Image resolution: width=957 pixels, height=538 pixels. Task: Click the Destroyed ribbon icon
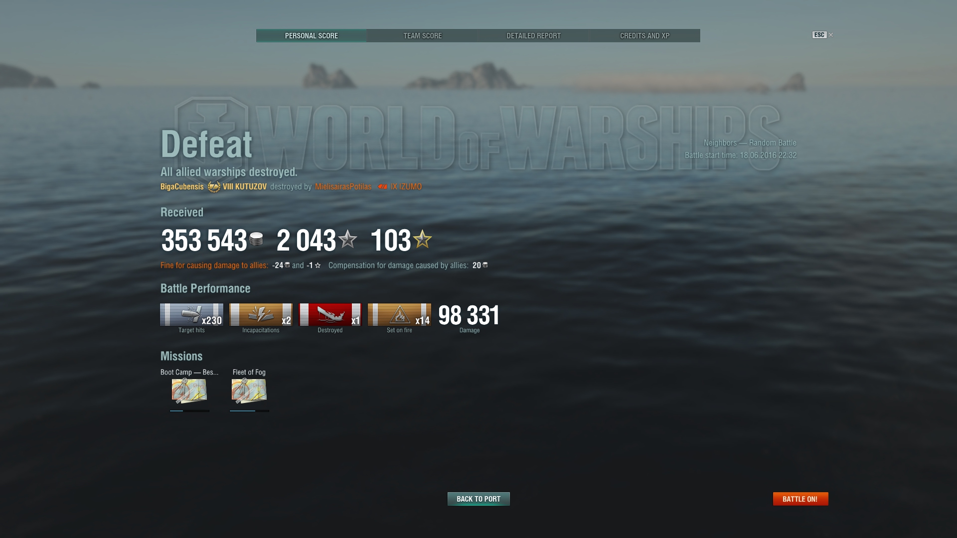click(330, 314)
